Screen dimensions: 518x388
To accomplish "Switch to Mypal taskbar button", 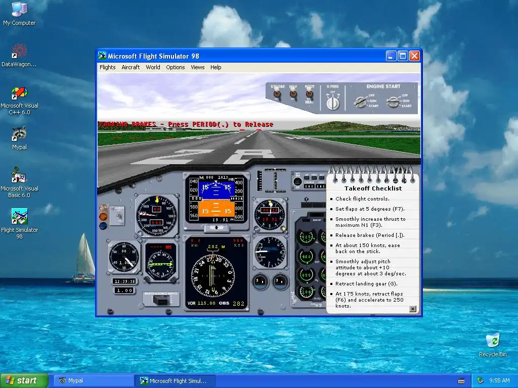I will tap(94, 381).
